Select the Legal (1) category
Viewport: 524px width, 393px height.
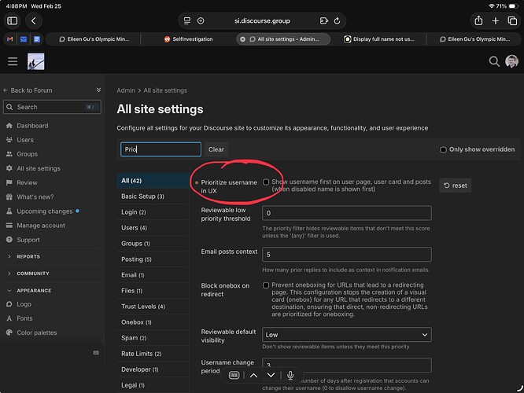point(153,385)
